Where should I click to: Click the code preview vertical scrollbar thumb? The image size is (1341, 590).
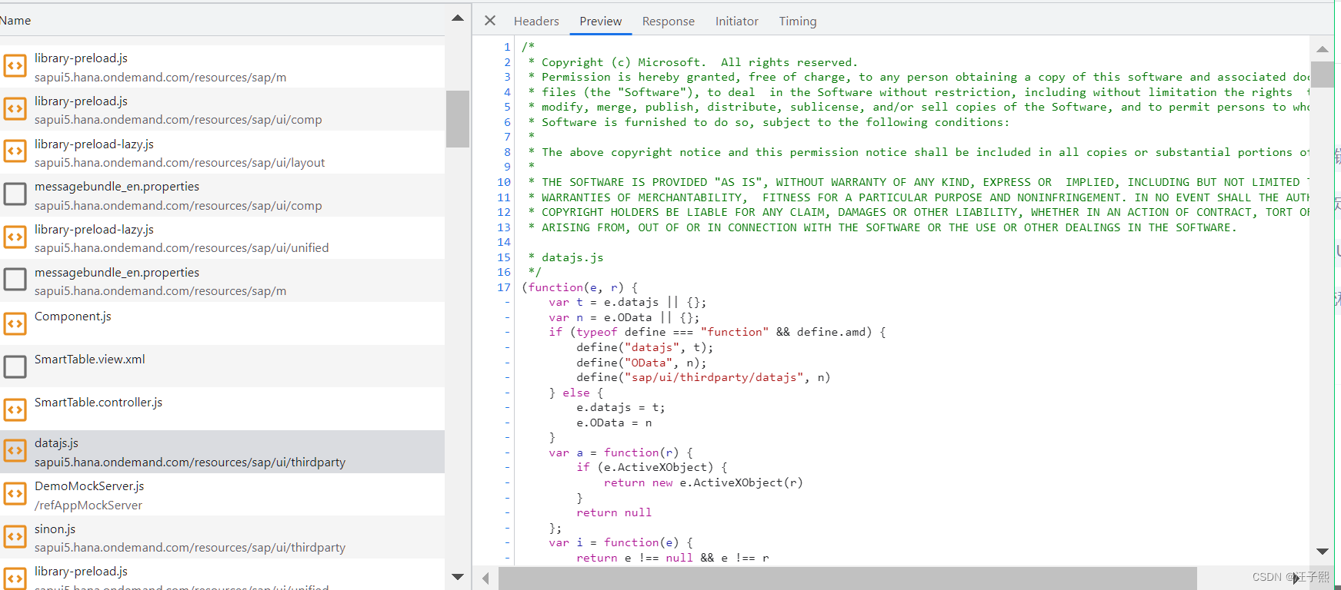pos(1323,74)
